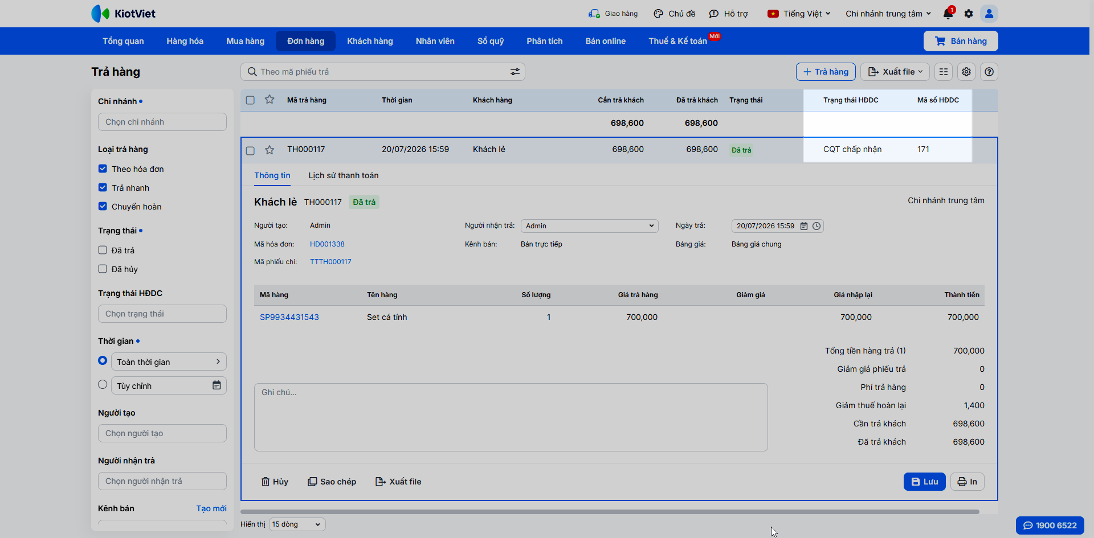Click the star icon in table header

click(x=270, y=100)
